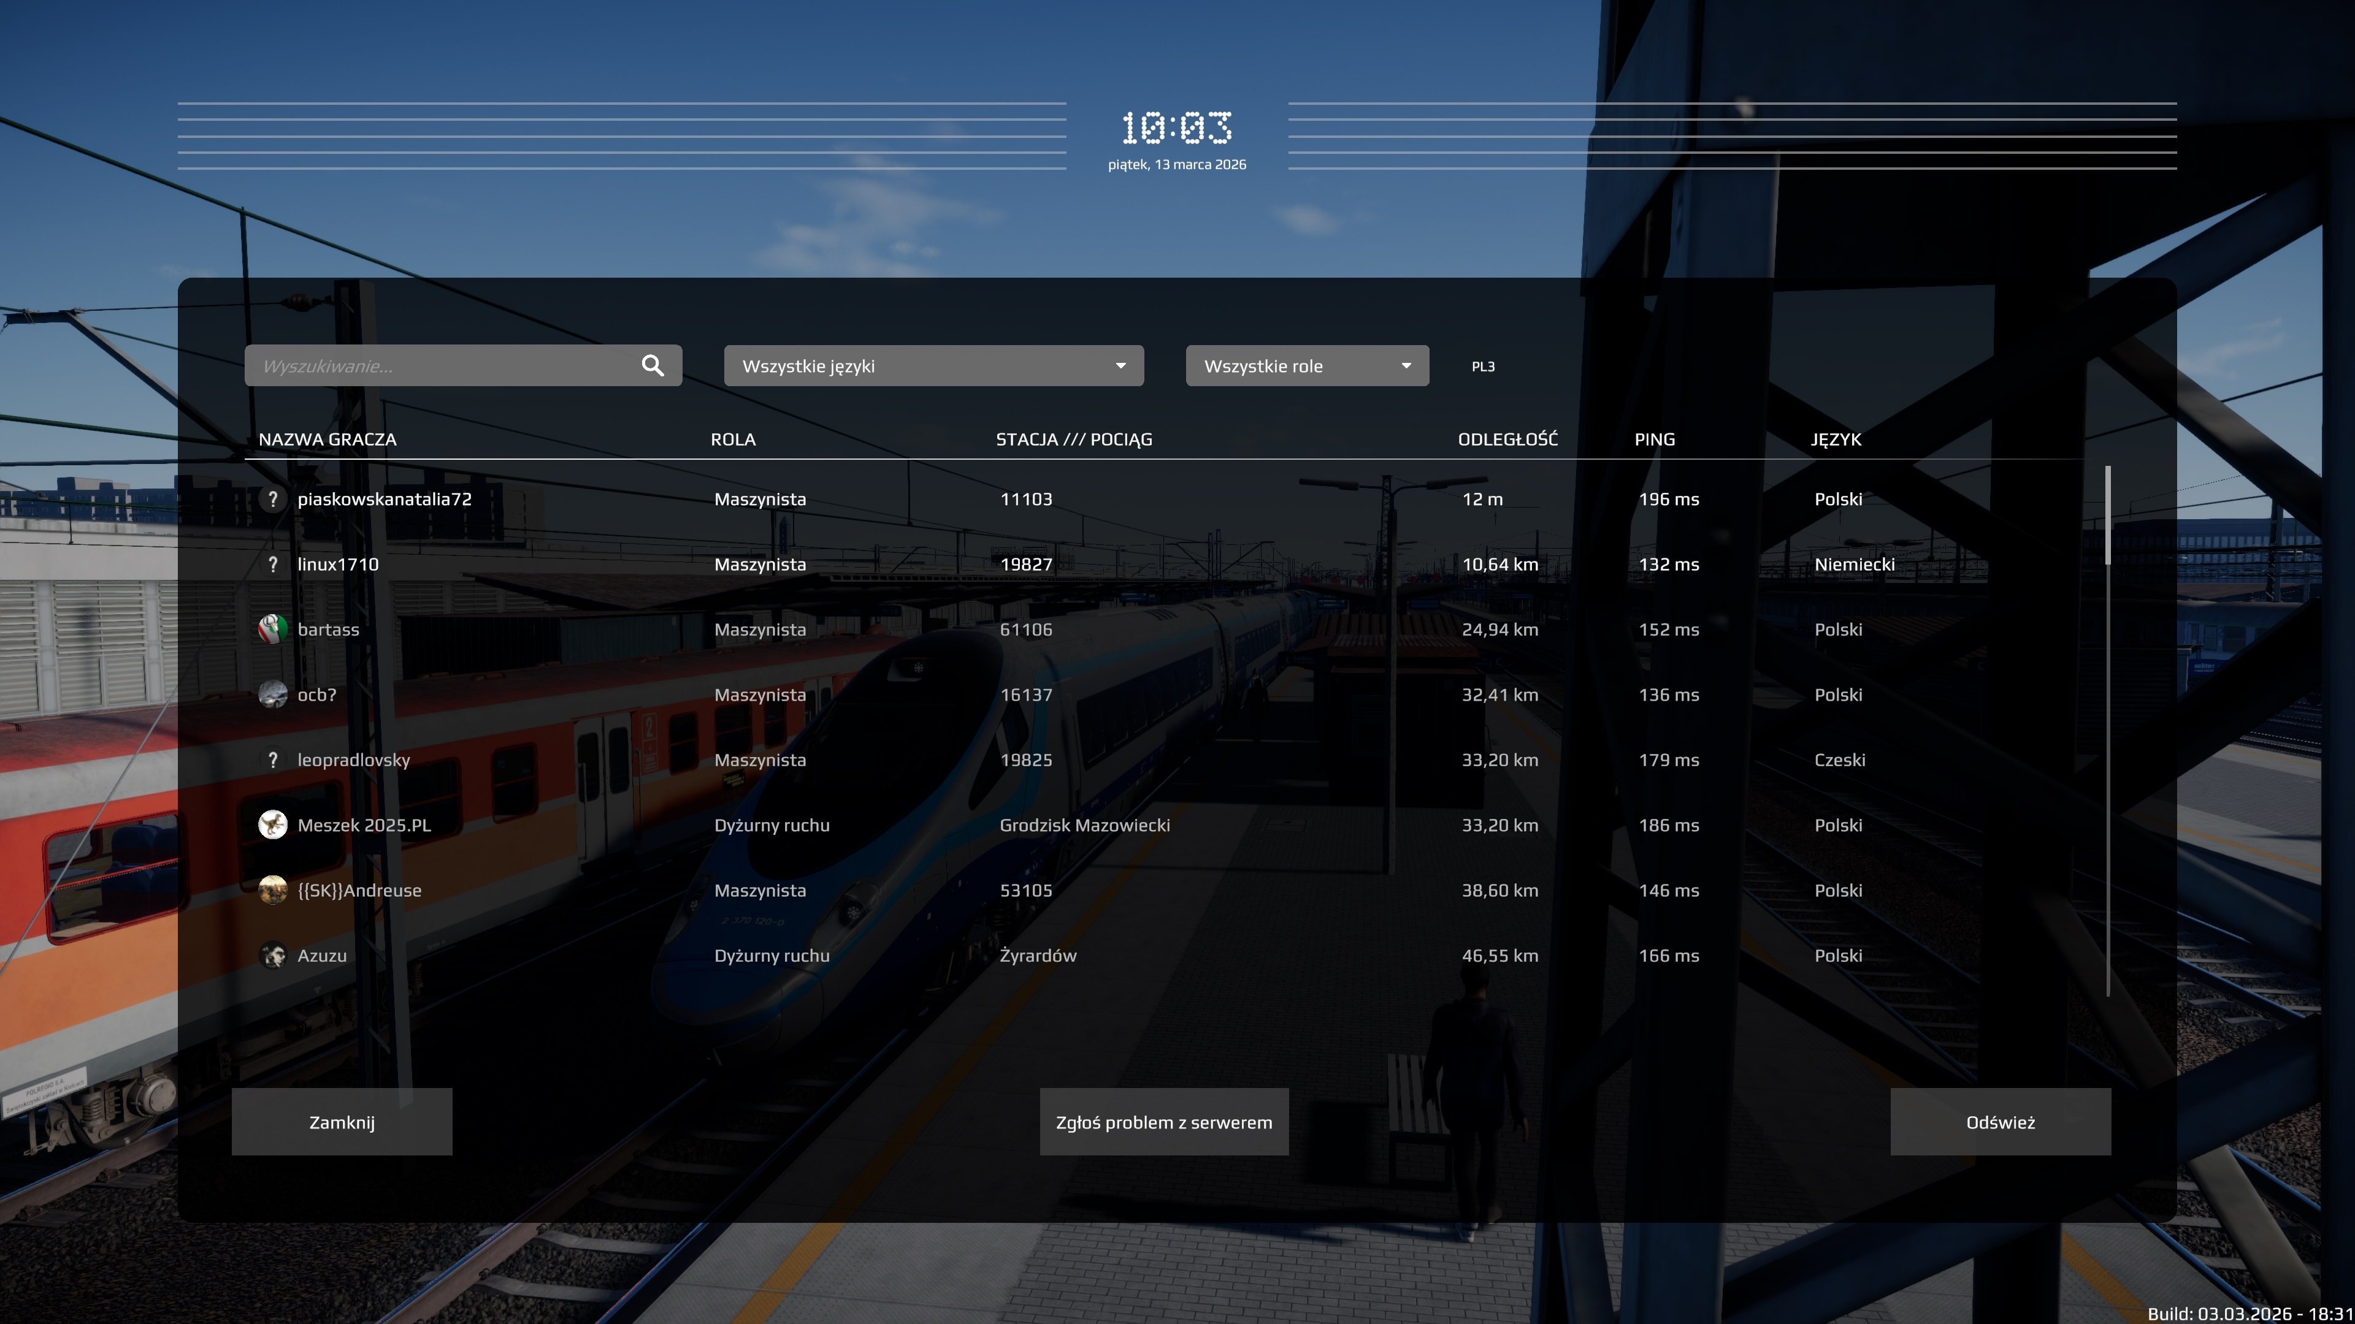Sort by the PING column header
2355x1324 pixels.
click(x=1654, y=439)
